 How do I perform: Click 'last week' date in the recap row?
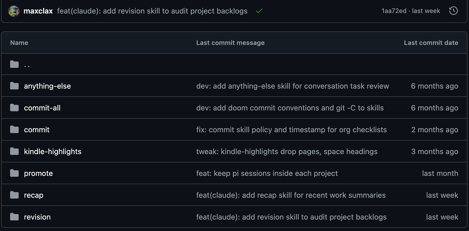click(x=442, y=195)
